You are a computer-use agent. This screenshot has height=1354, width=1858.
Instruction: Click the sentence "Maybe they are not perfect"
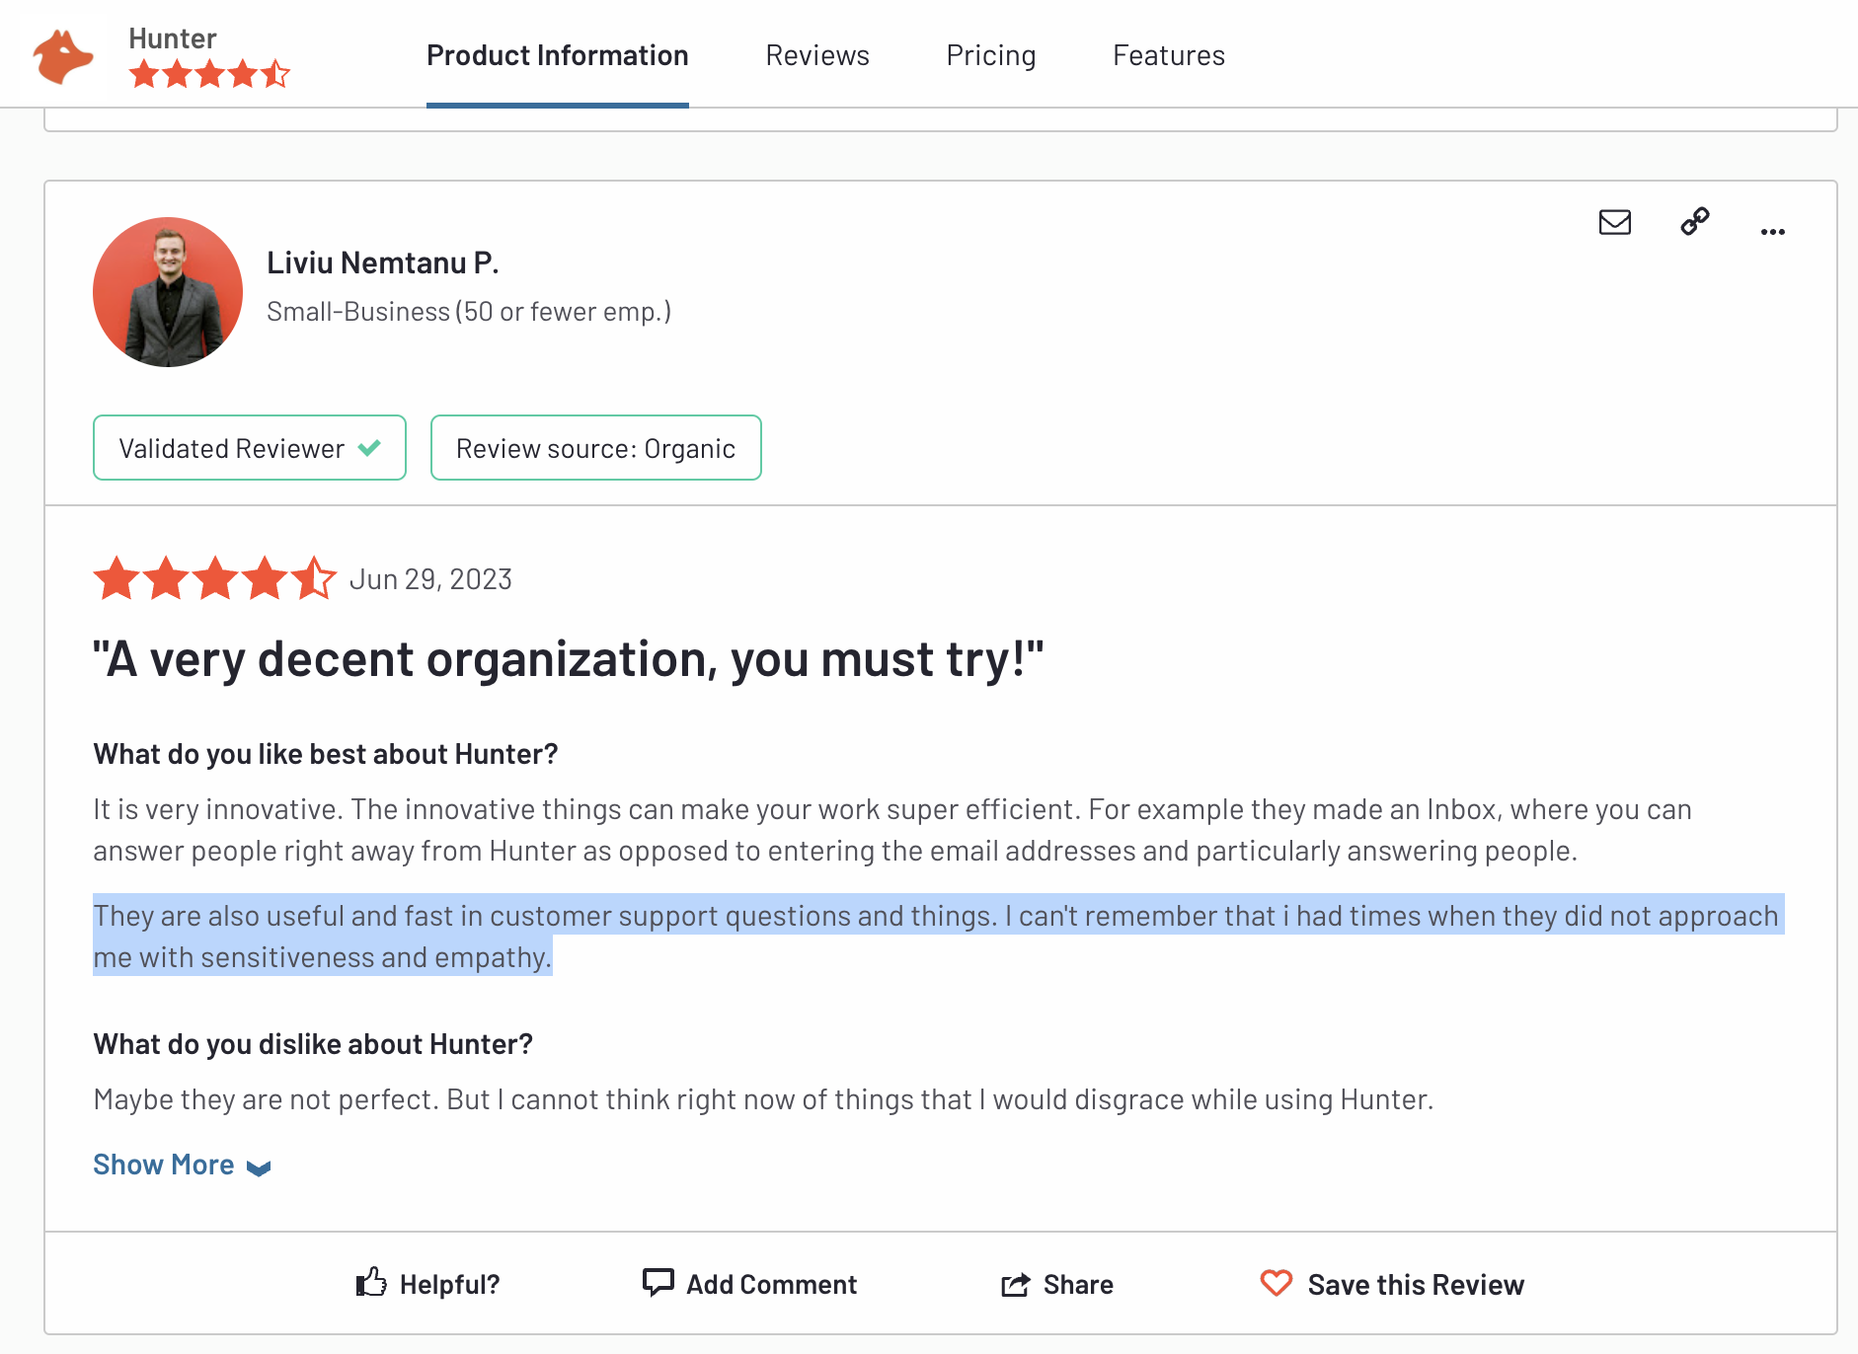pyautogui.click(x=266, y=1099)
